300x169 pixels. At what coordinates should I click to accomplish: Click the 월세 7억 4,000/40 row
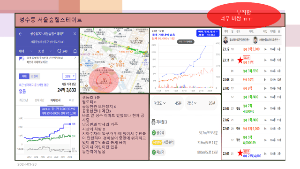point(252,108)
